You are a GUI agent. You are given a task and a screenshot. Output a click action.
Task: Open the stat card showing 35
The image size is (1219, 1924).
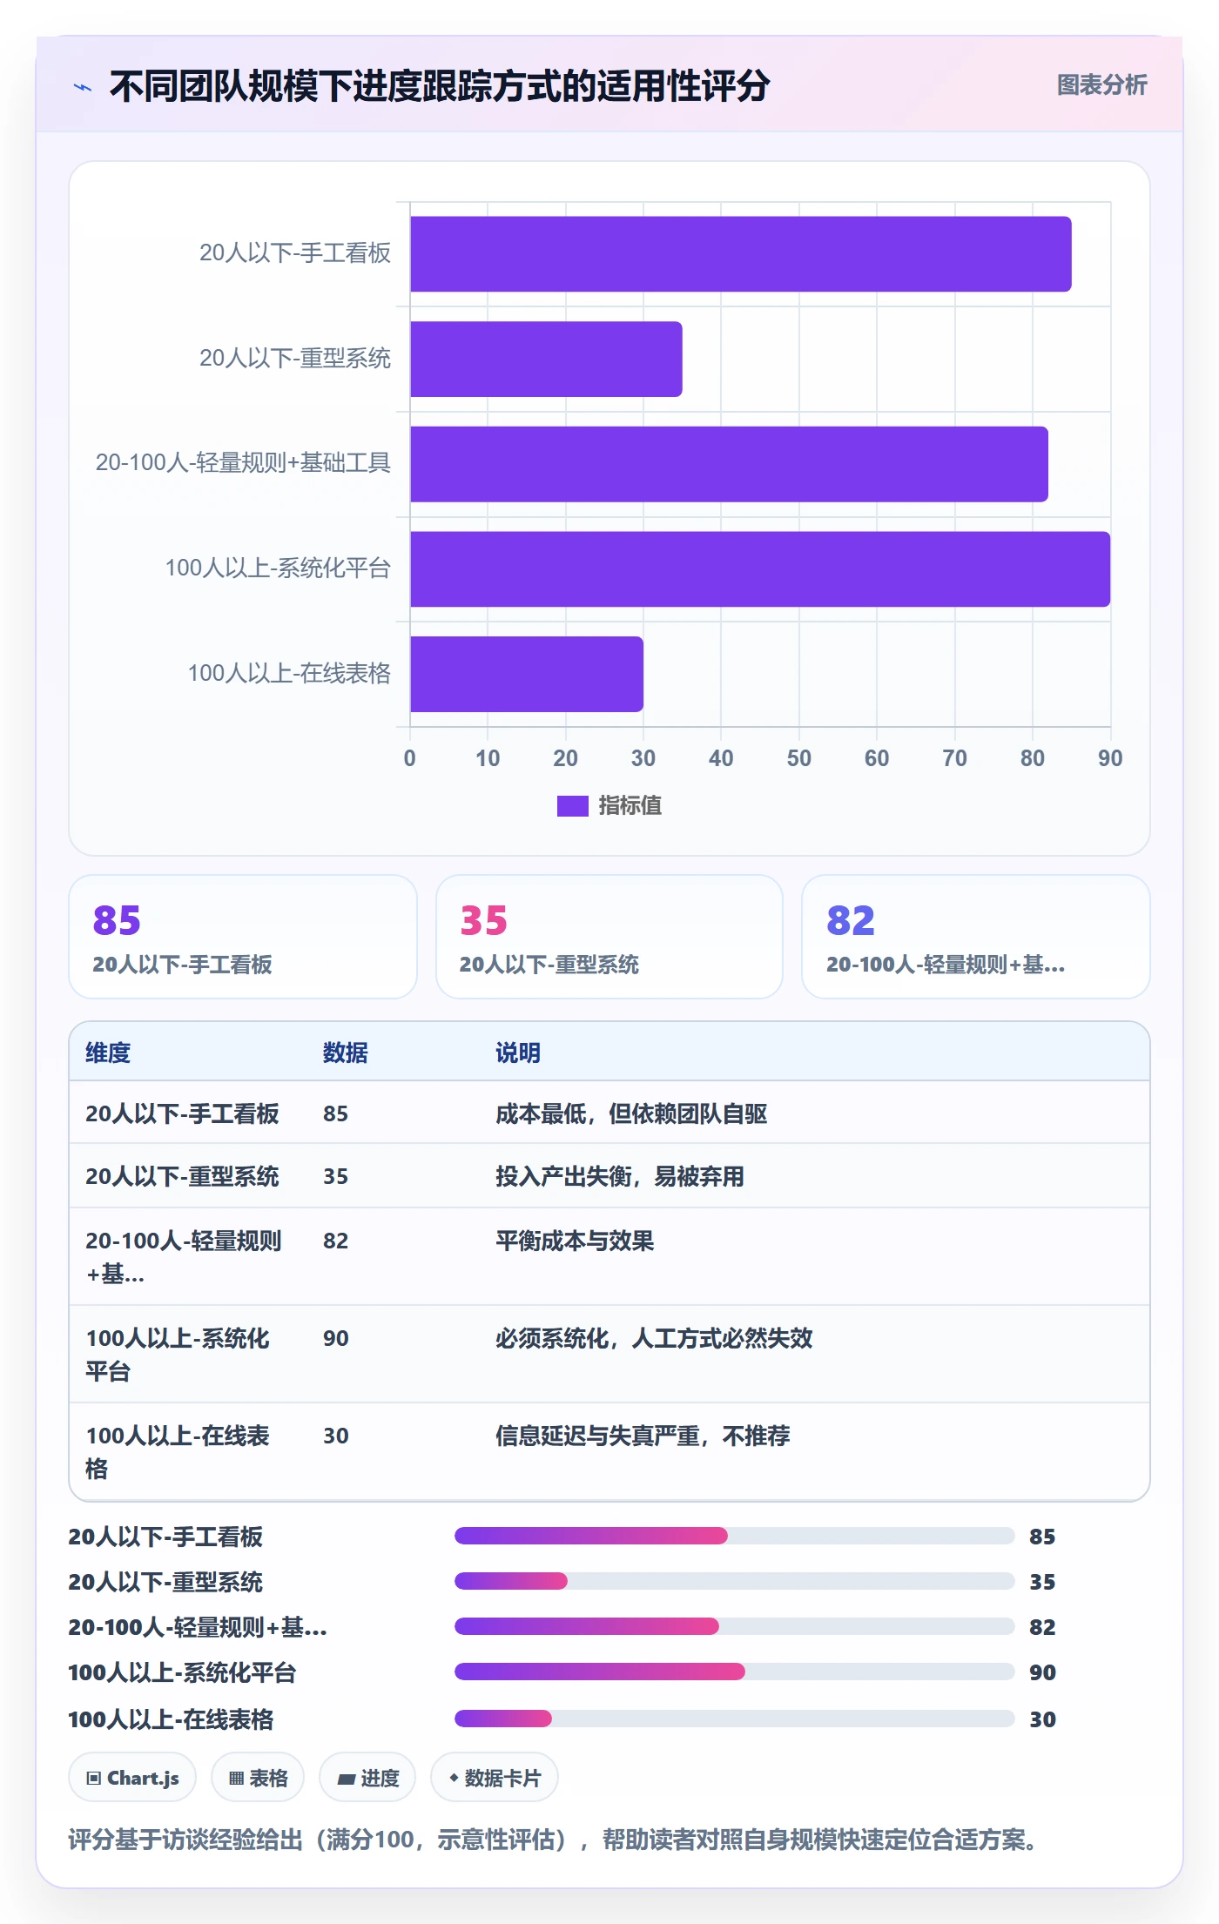point(609,937)
